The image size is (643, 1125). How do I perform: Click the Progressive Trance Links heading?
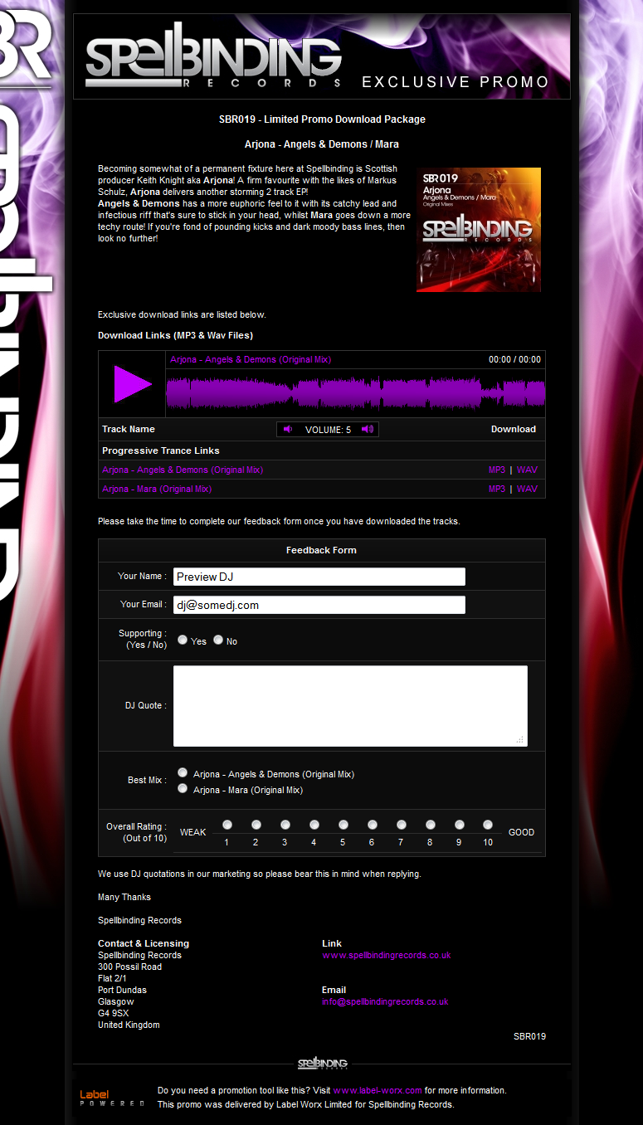(x=161, y=450)
